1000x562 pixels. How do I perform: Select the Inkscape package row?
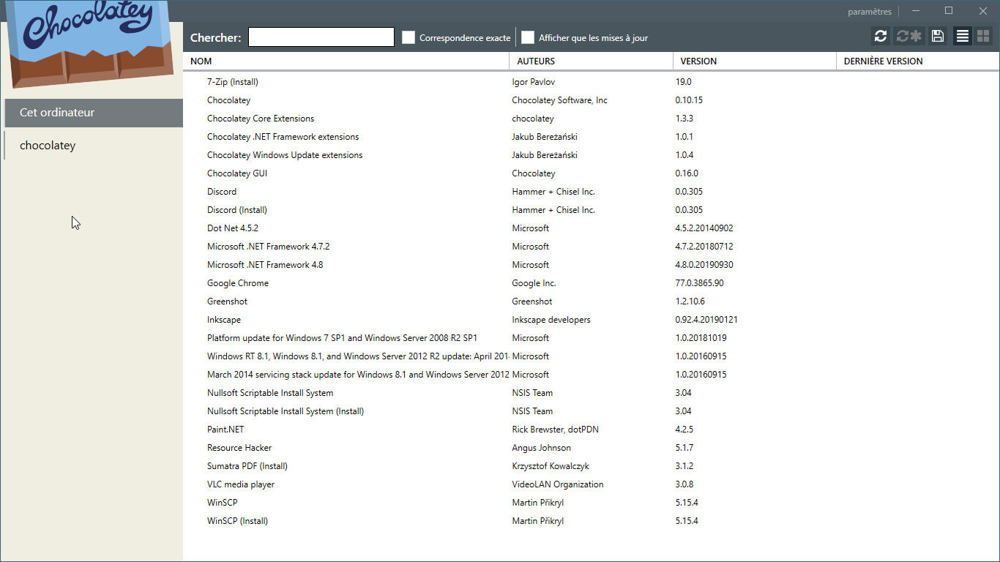592,320
